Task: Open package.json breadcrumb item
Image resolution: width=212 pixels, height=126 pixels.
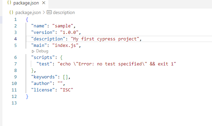Action: [28, 13]
